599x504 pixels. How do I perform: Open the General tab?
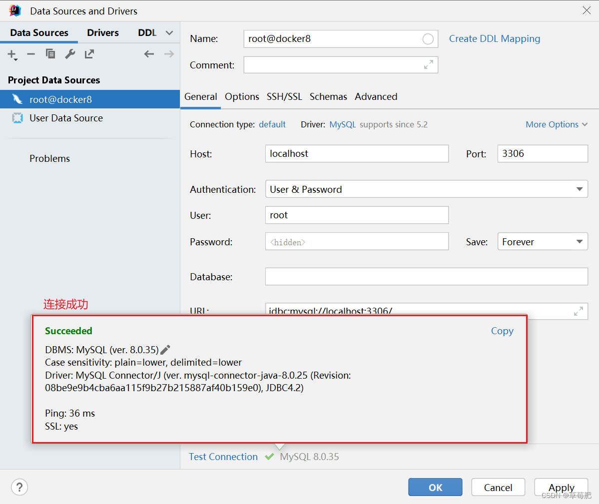[x=200, y=96]
